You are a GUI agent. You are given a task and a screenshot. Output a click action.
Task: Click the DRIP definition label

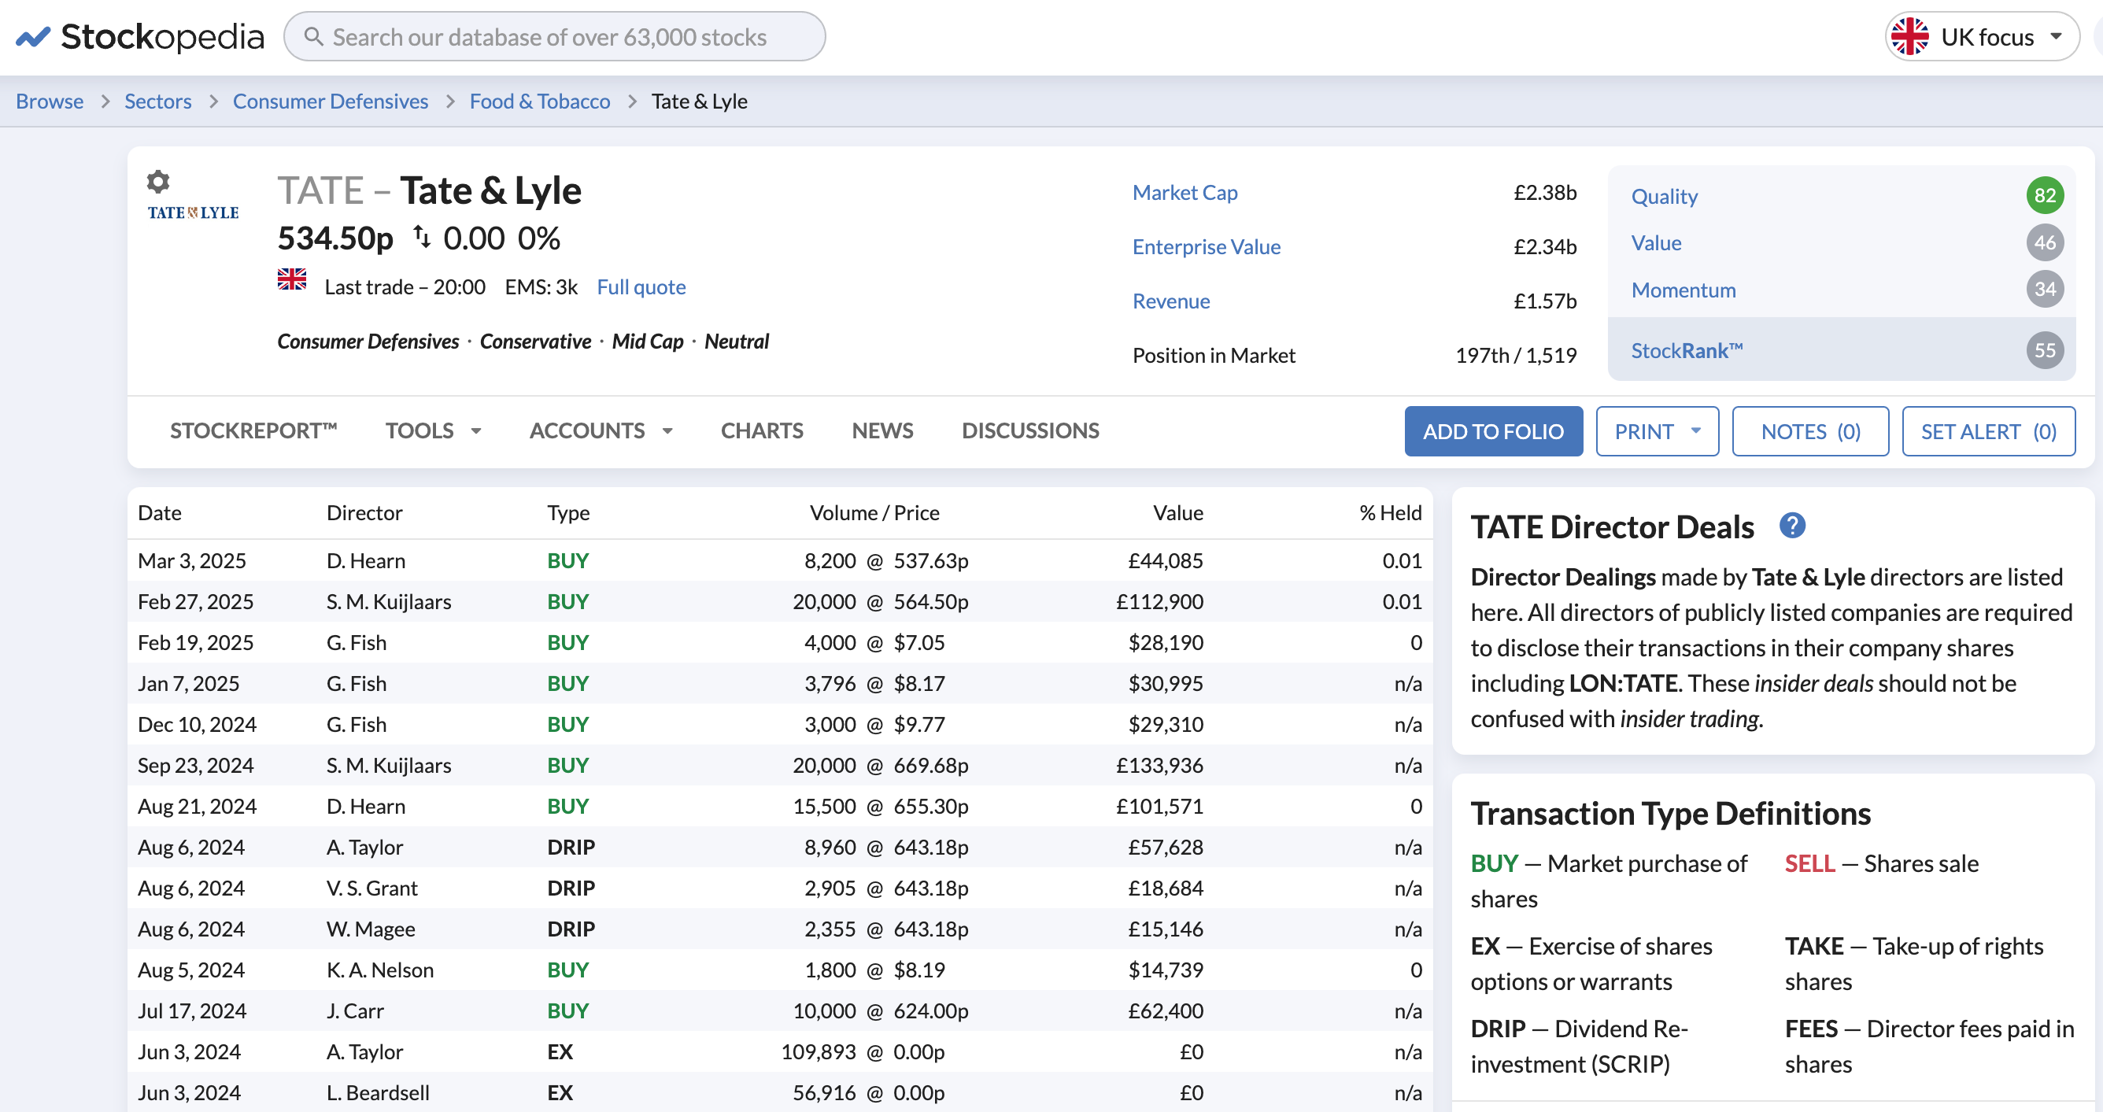click(1497, 1029)
